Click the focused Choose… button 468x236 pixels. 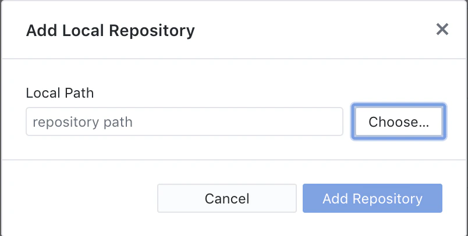[x=399, y=121]
